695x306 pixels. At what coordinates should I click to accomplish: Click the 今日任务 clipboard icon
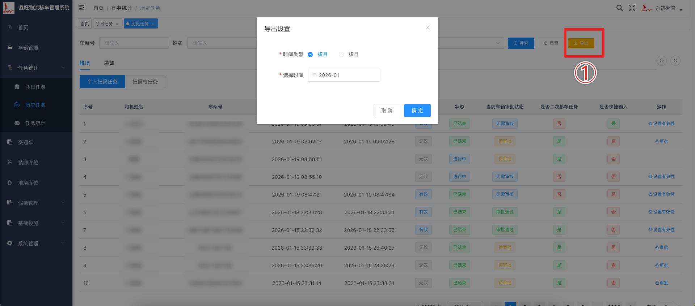[x=17, y=87]
